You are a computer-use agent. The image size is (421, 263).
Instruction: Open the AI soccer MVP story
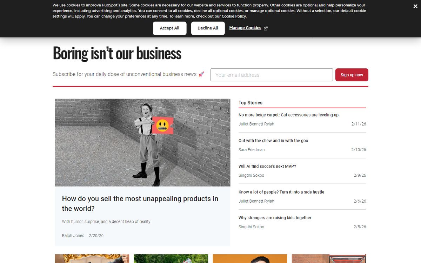(267, 166)
